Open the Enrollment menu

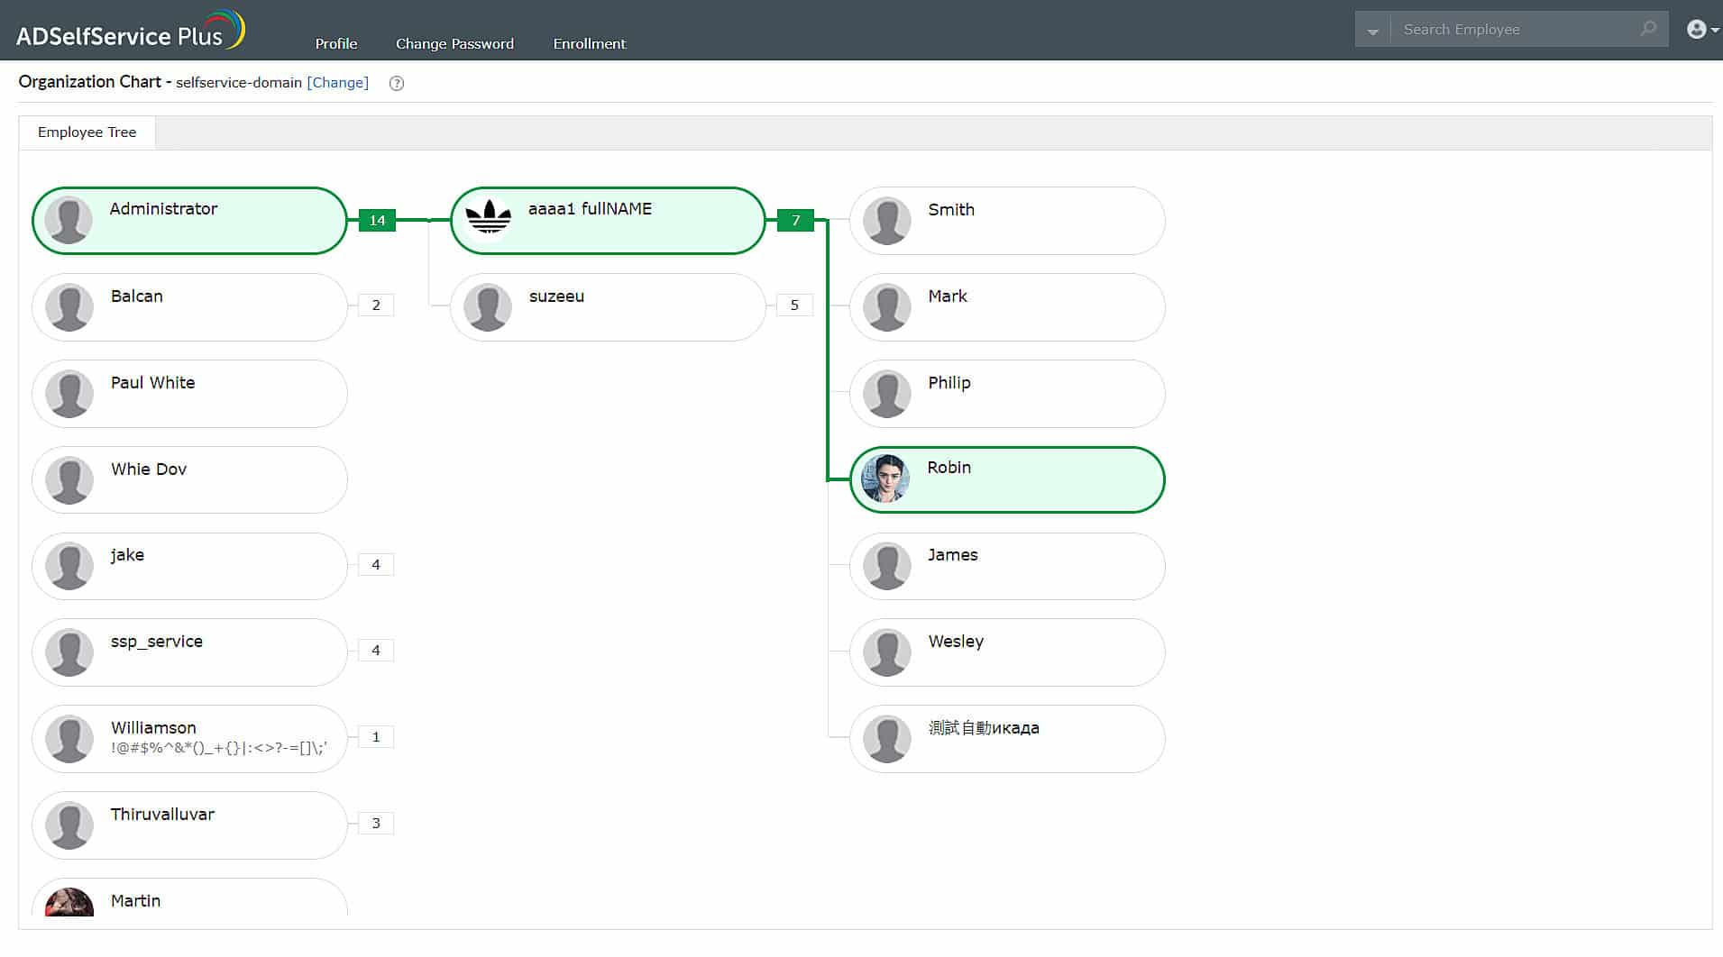pos(590,43)
